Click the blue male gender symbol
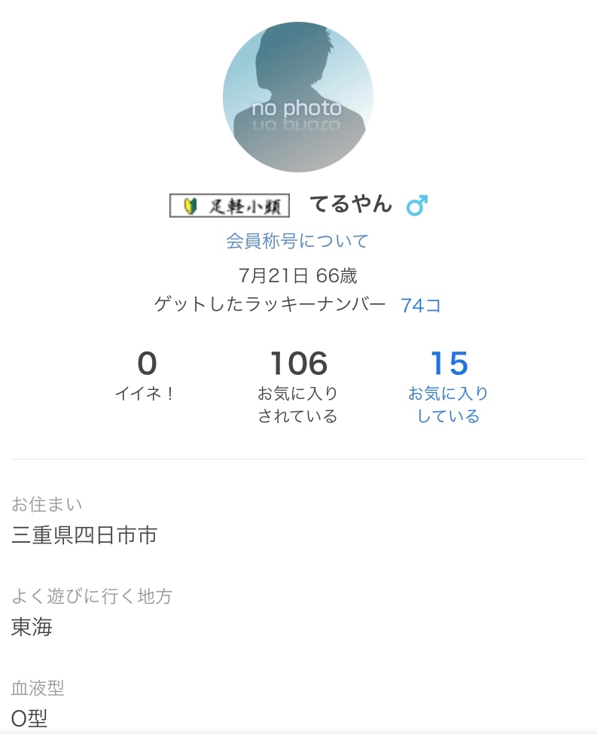 (416, 206)
